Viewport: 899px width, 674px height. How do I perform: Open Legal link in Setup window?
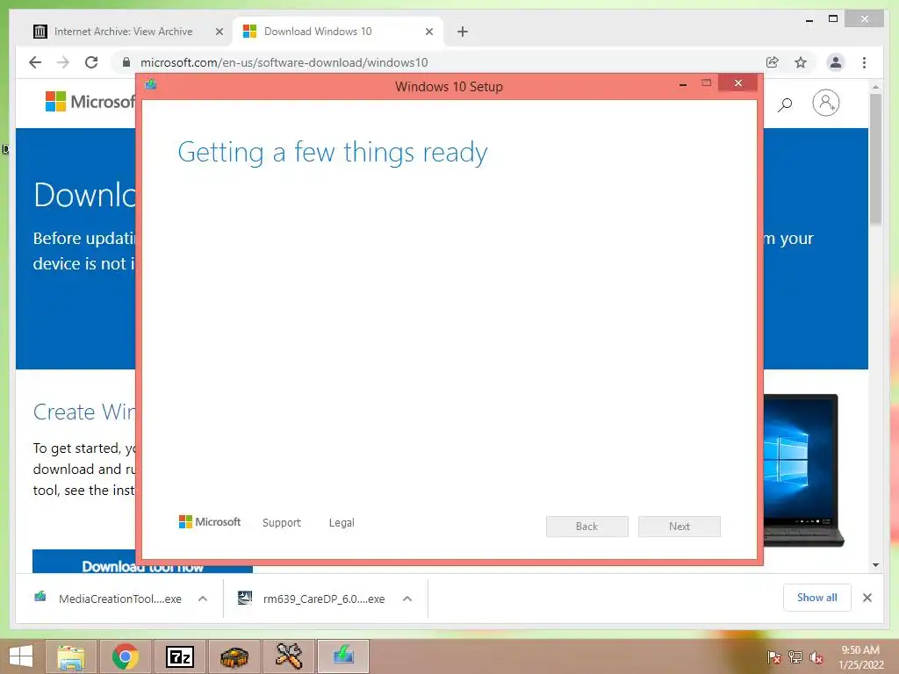point(342,523)
